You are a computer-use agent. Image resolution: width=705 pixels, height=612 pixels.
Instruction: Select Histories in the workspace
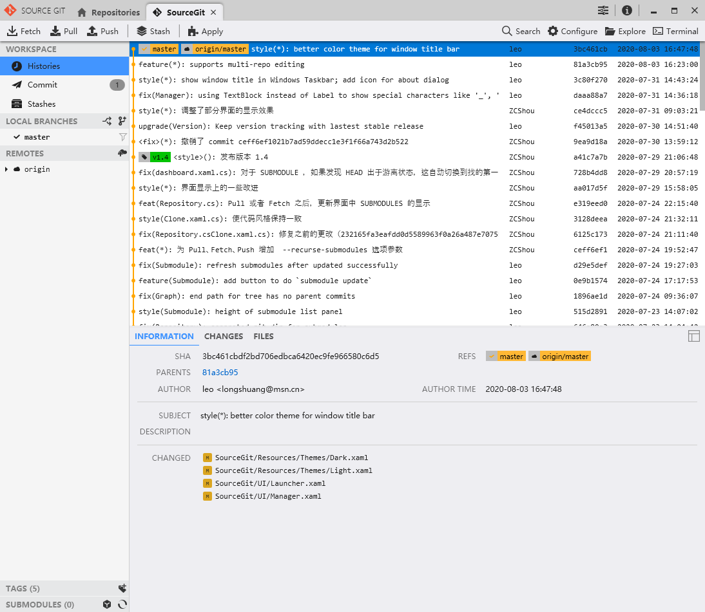pos(64,66)
